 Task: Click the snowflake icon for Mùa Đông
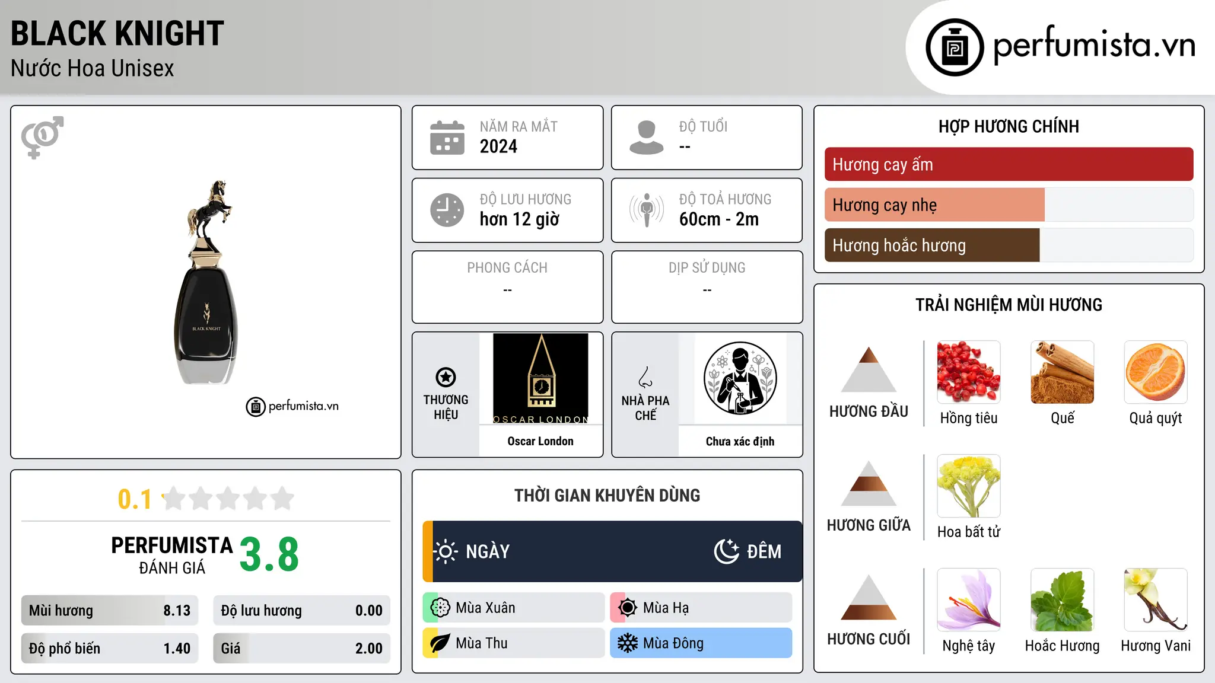coord(627,643)
